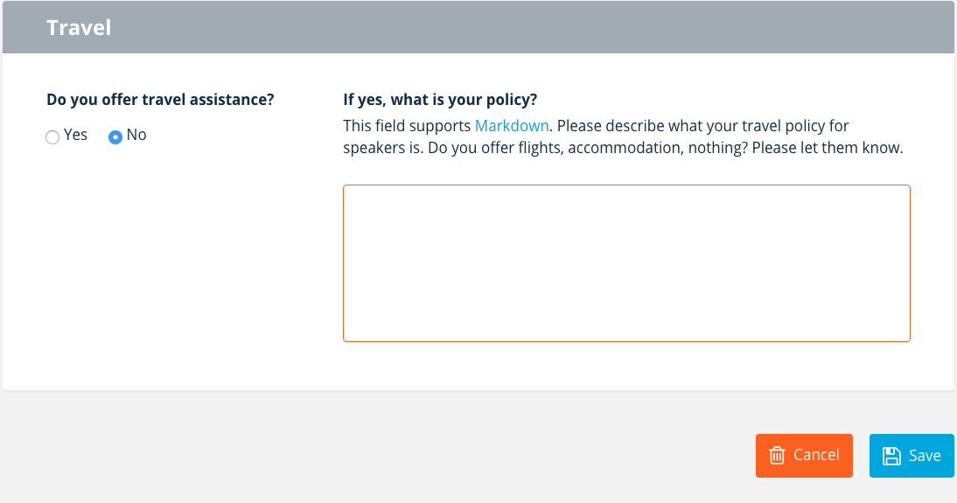Click the "No" label text
957x503 pixels.
136,136
